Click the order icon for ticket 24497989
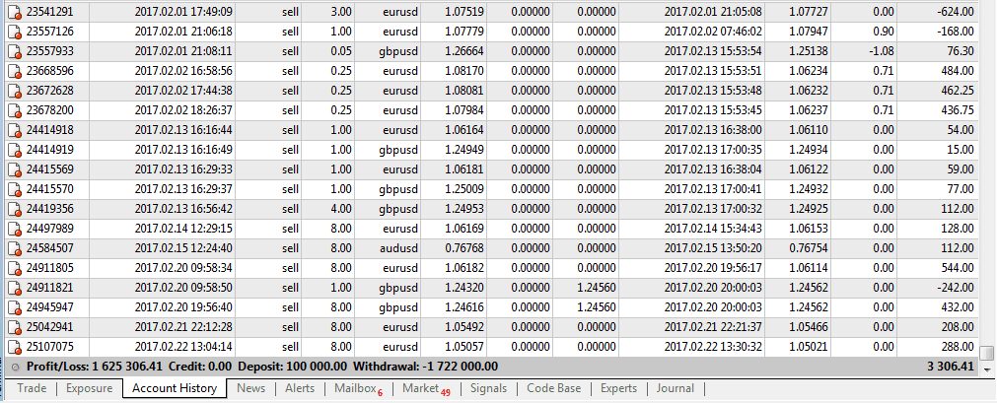Image resolution: width=997 pixels, height=403 pixels. [14, 229]
